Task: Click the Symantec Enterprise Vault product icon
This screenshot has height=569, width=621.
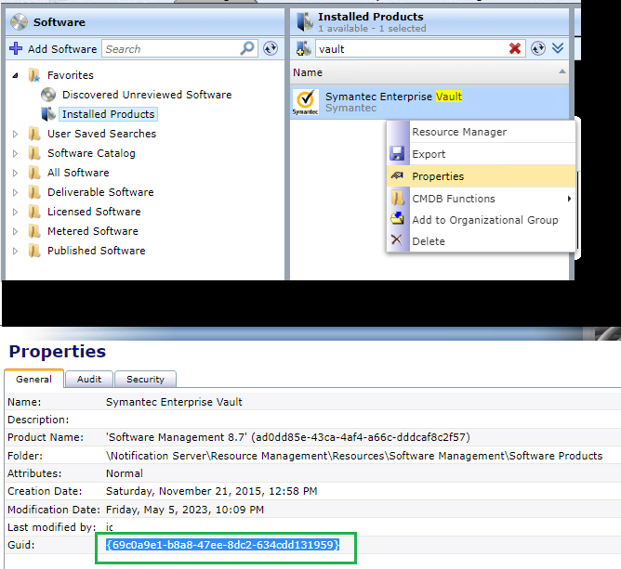Action: tap(305, 102)
